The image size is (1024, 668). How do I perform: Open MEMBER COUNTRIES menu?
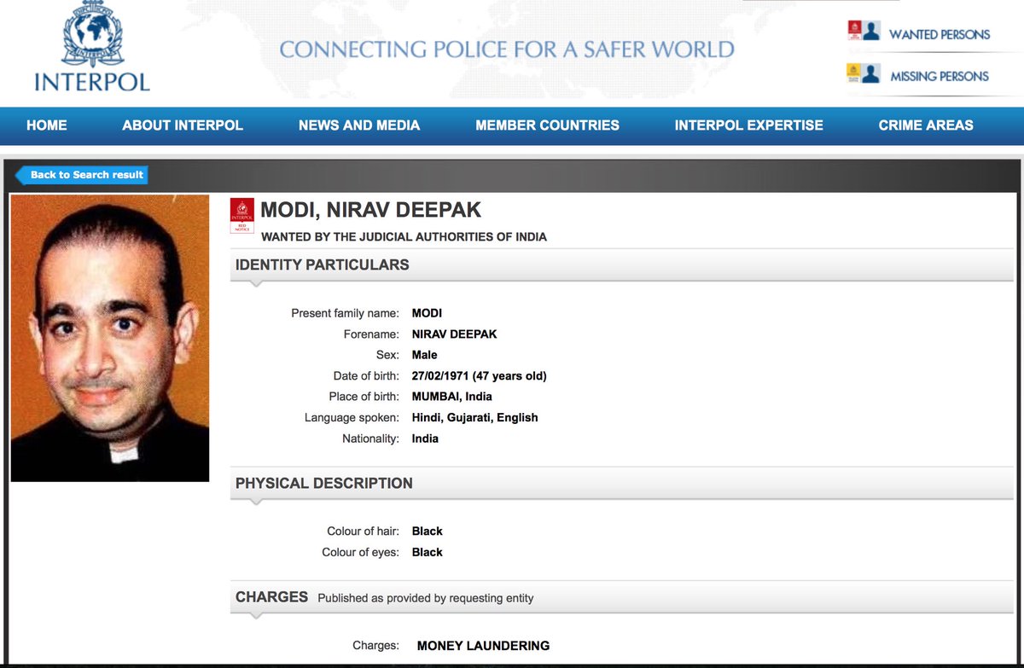coord(547,125)
